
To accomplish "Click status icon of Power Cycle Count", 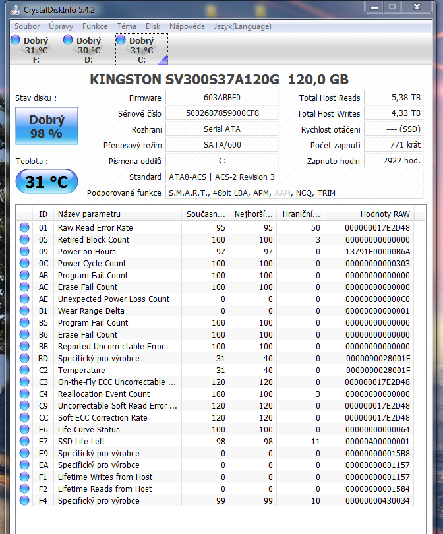I will click(x=24, y=263).
